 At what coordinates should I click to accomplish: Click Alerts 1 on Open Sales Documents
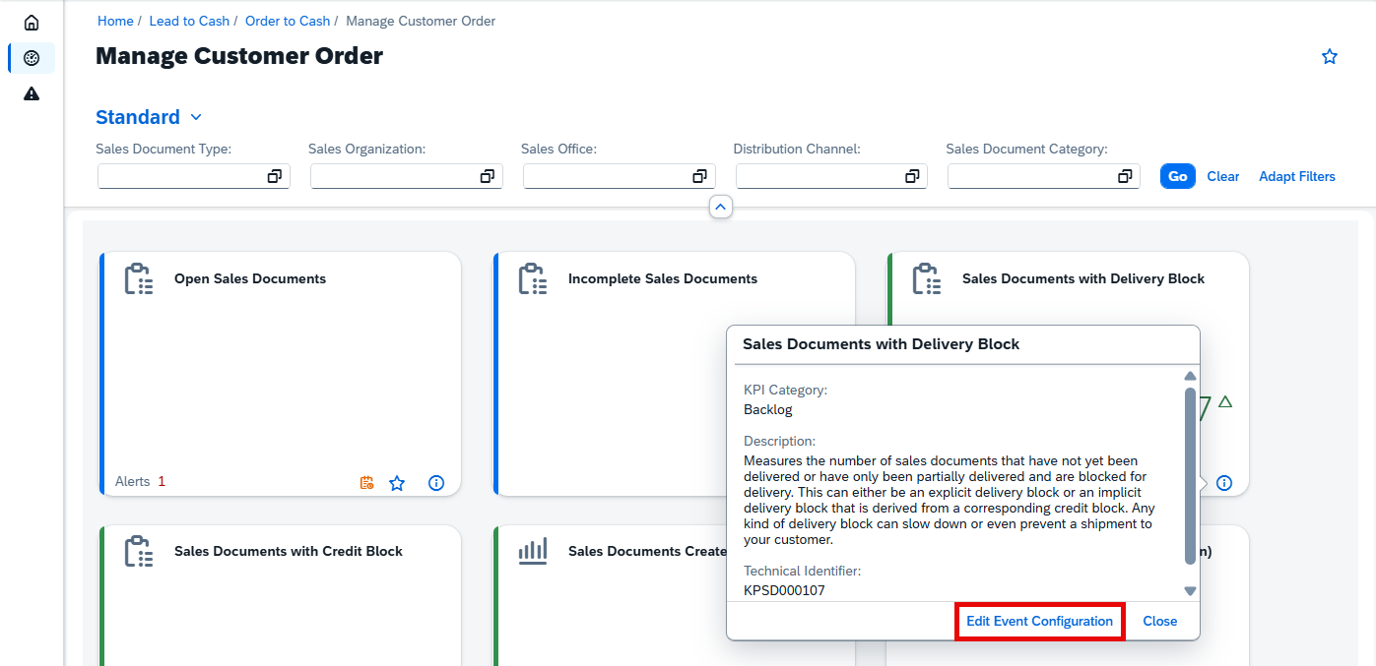tap(141, 482)
